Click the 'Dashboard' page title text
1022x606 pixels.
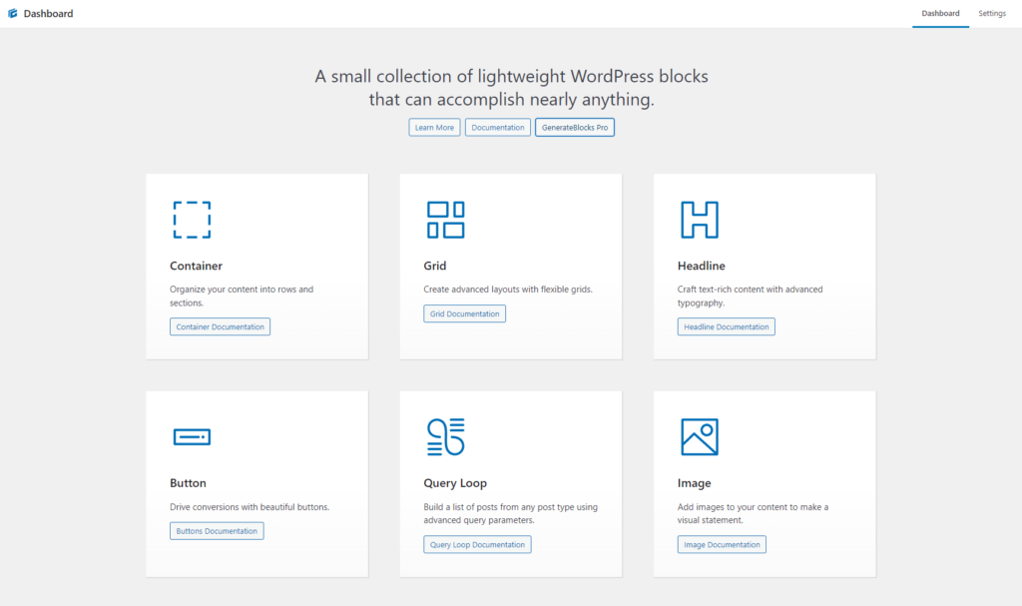tap(48, 14)
